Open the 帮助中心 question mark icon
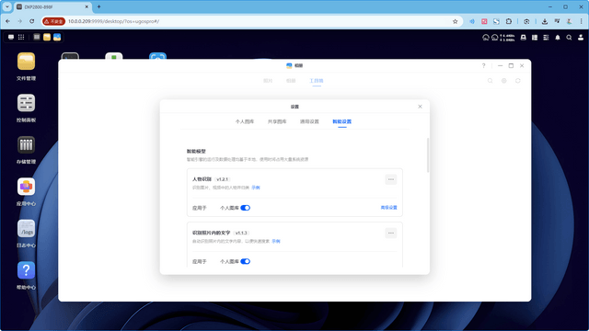This screenshot has height=331, width=589. pos(26,270)
